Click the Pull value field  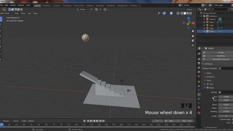tap(226, 97)
